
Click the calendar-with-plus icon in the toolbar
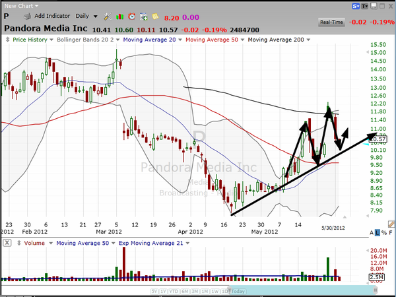143,16
